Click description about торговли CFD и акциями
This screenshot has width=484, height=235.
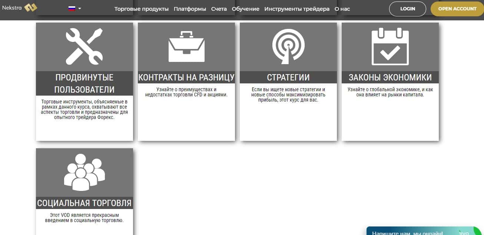coord(186,92)
